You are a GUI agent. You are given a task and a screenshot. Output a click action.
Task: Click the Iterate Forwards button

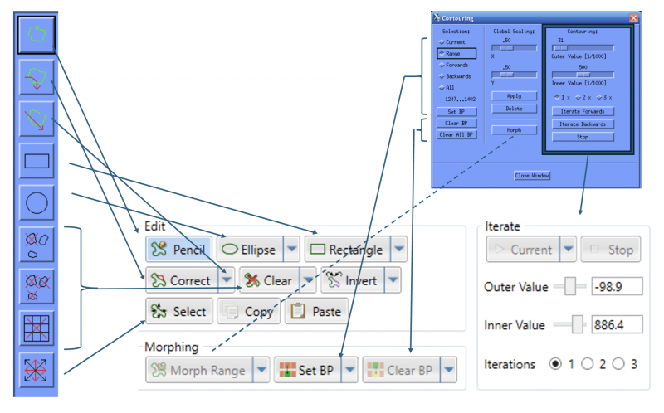[x=583, y=111]
